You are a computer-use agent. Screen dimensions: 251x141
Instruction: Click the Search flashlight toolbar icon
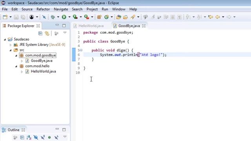point(133,17)
